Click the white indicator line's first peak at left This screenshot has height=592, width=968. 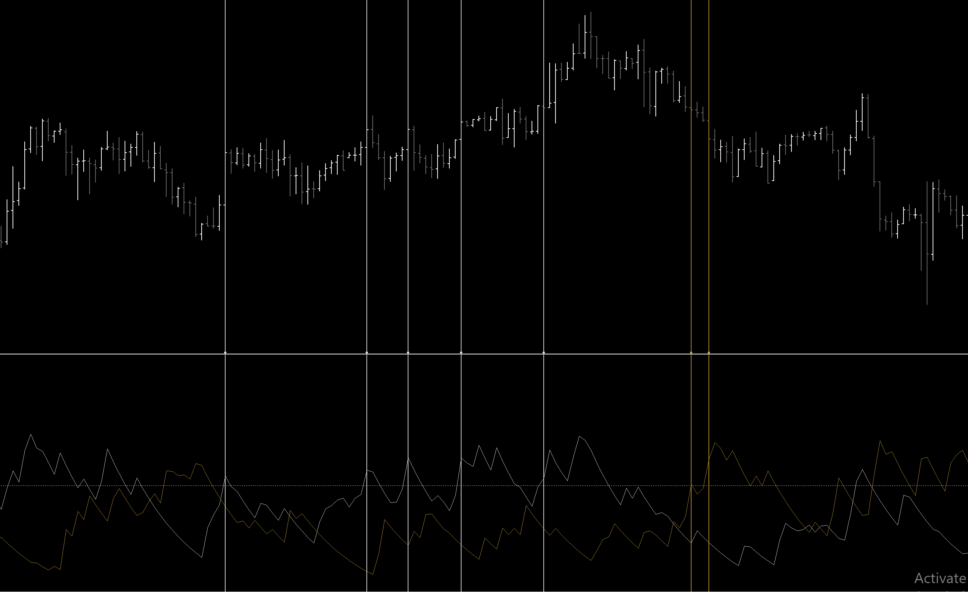[31, 435]
